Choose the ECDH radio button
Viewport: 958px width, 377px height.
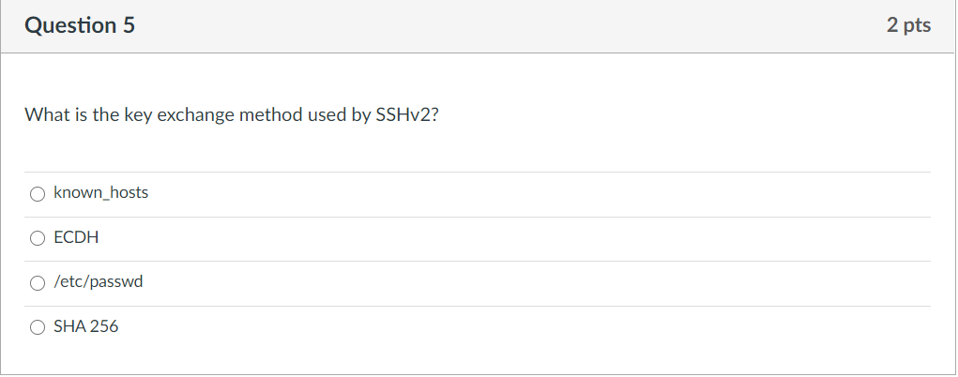pyautogui.click(x=38, y=238)
